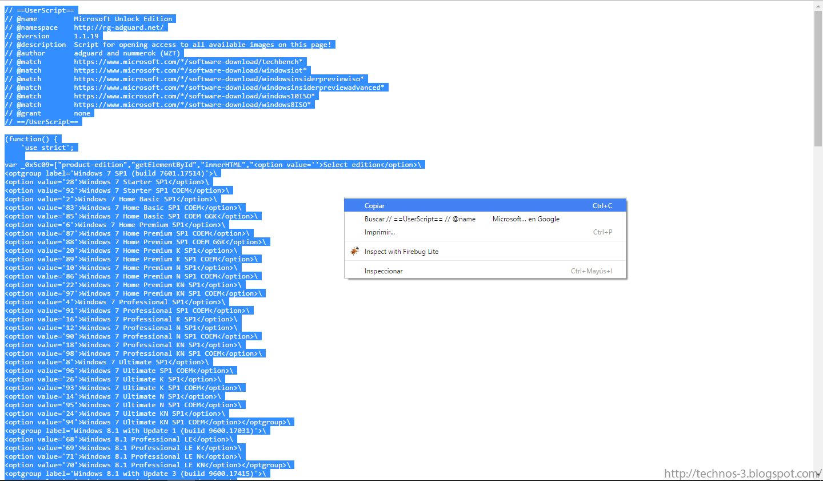Screen dimensions: 823x481
Task: Click the 'Microsoft Unlock Edition' name text
Action: (x=123, y=19)
